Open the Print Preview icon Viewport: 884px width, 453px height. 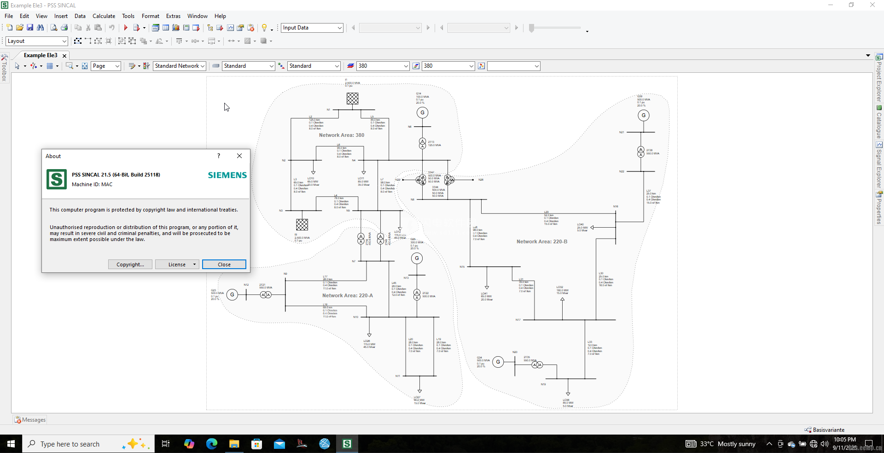tap(54, 28)
